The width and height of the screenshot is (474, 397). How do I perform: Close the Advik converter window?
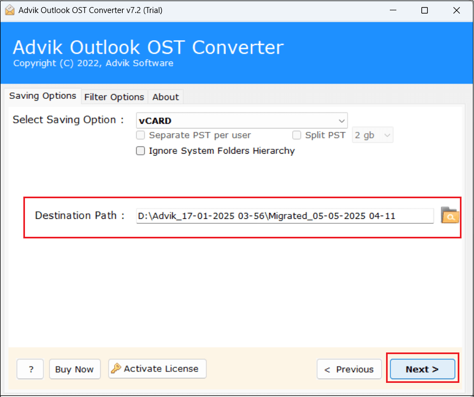457,10
